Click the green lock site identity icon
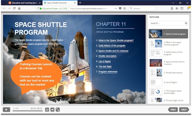192x116 pixels. [x=41, y=8]
